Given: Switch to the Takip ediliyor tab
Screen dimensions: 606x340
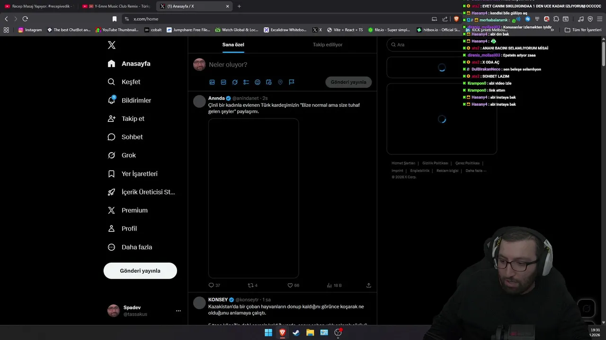Looking at the screenshot, I should [328, 44].
